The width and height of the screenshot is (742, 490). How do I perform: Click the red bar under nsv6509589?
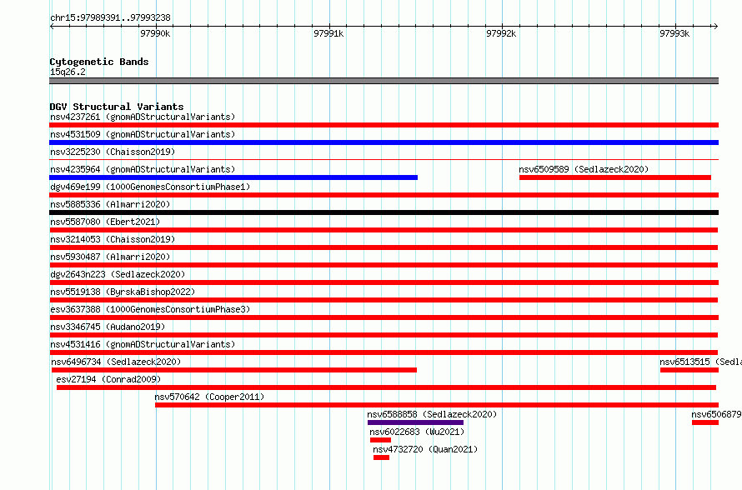point(615,177)
